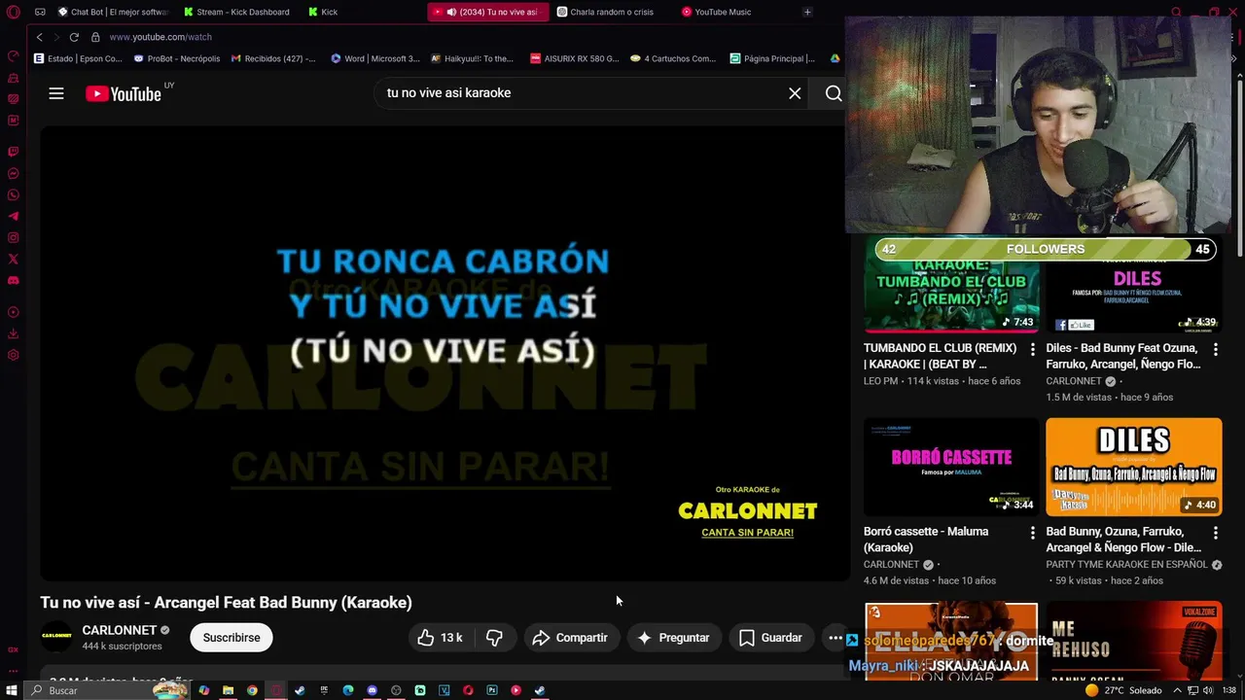Open Instagram in the Opera sidebar
This screenshot has height=700, width=1245.
click(x=13, y=238)
